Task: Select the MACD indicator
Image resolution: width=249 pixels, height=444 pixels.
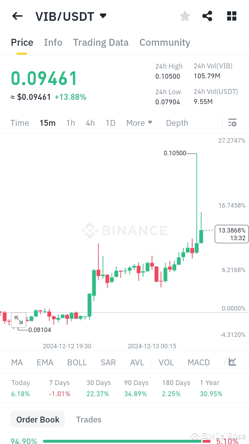Action: point(199,362)
